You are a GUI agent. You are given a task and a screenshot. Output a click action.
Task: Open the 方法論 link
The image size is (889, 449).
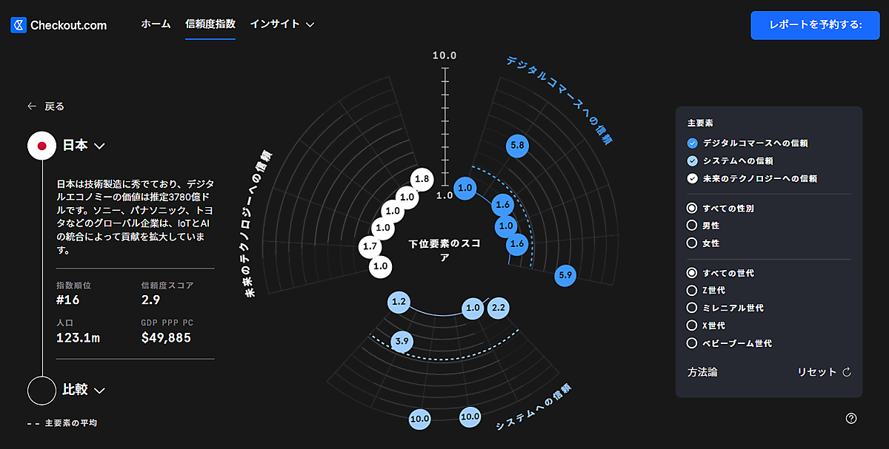point(702,372)
